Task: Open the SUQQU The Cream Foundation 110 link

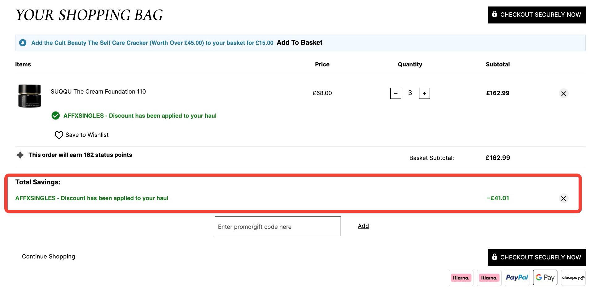Action: [98, 91]
